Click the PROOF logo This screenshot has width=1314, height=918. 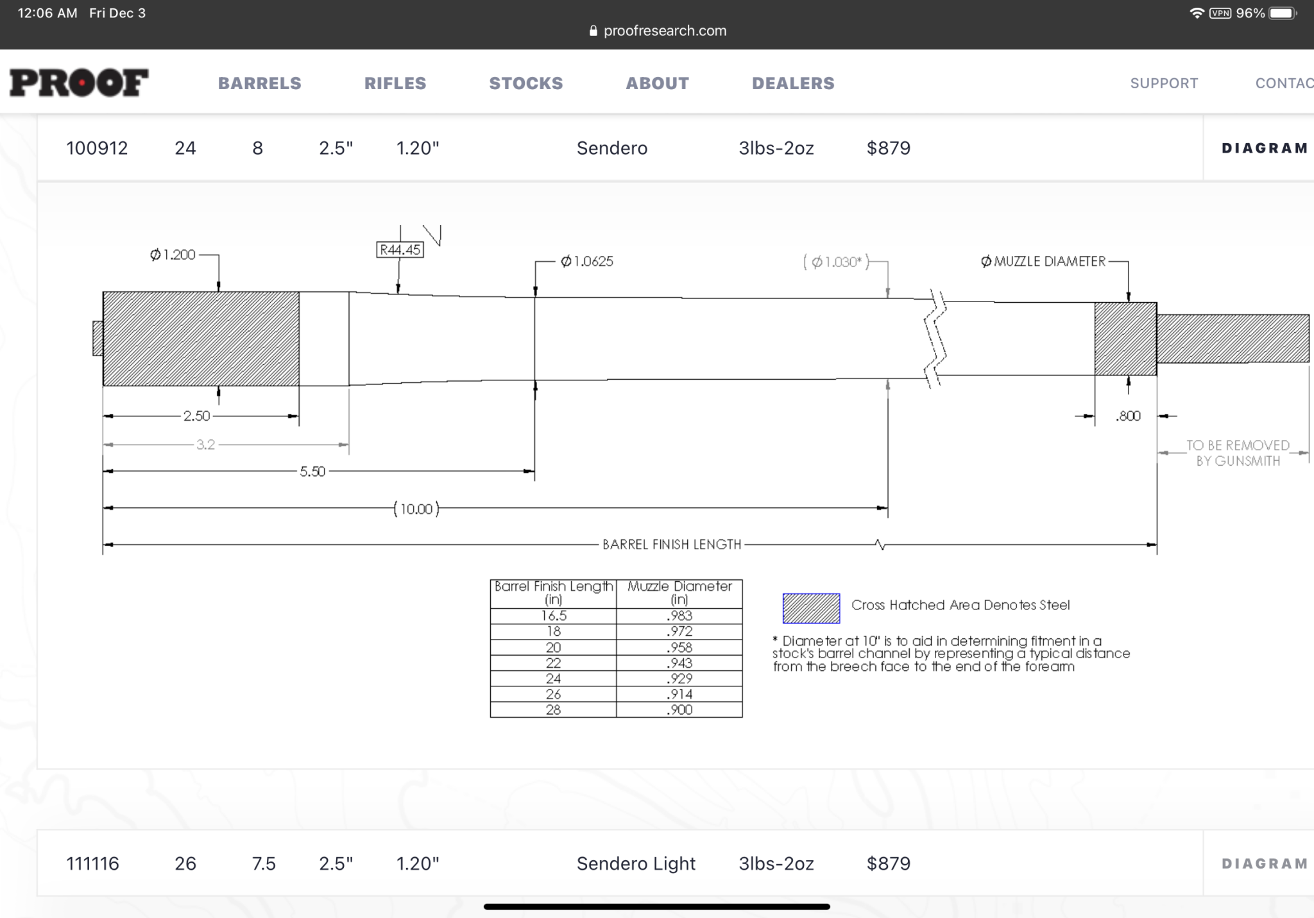[79, 83]
